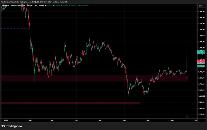Click the blue dashed horizontal line
Screen dimensions: 207x130
click(x=15, y=28)
